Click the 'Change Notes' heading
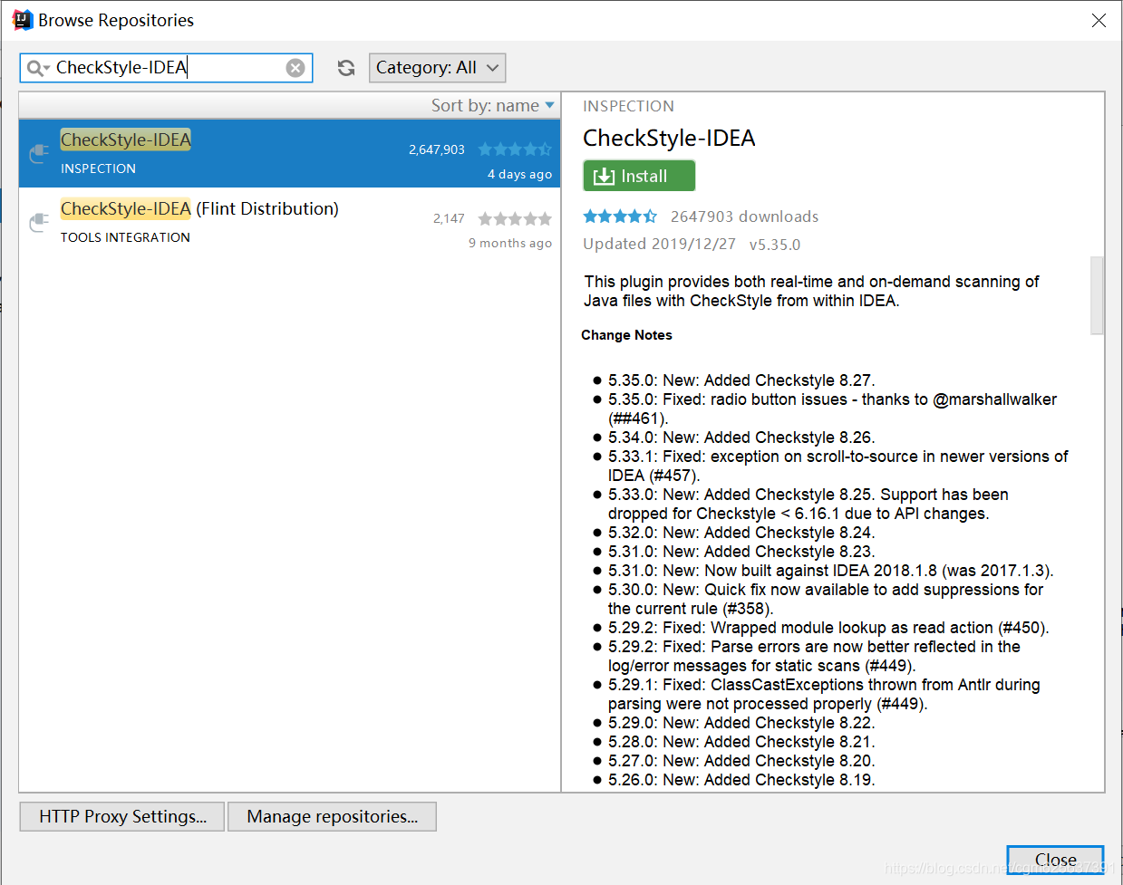Viewport: 1123px width, 885px height. pos(626,335)
